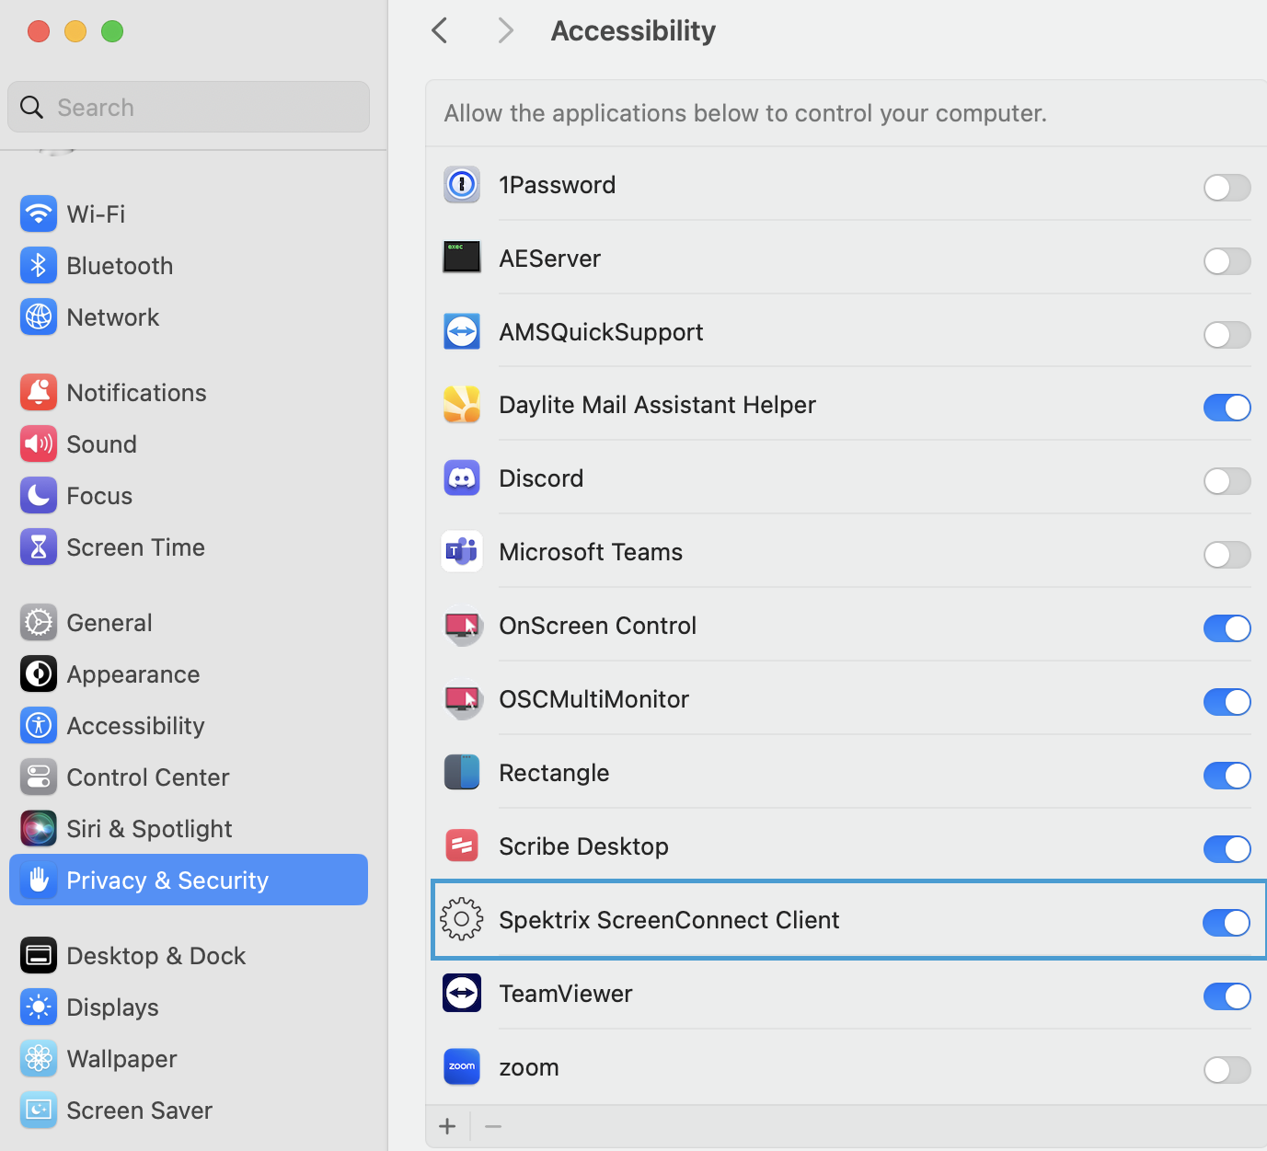The height and width of the screenshot is (1151, 1267).
Task: Toggle off Spektrix ScreenConnect Client
Action: 1227,923
